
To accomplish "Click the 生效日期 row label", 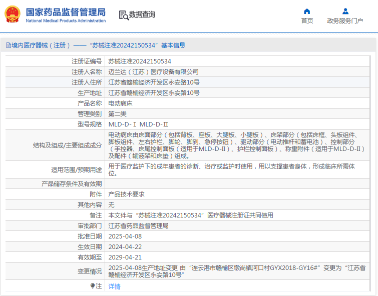I will point(90,247).
